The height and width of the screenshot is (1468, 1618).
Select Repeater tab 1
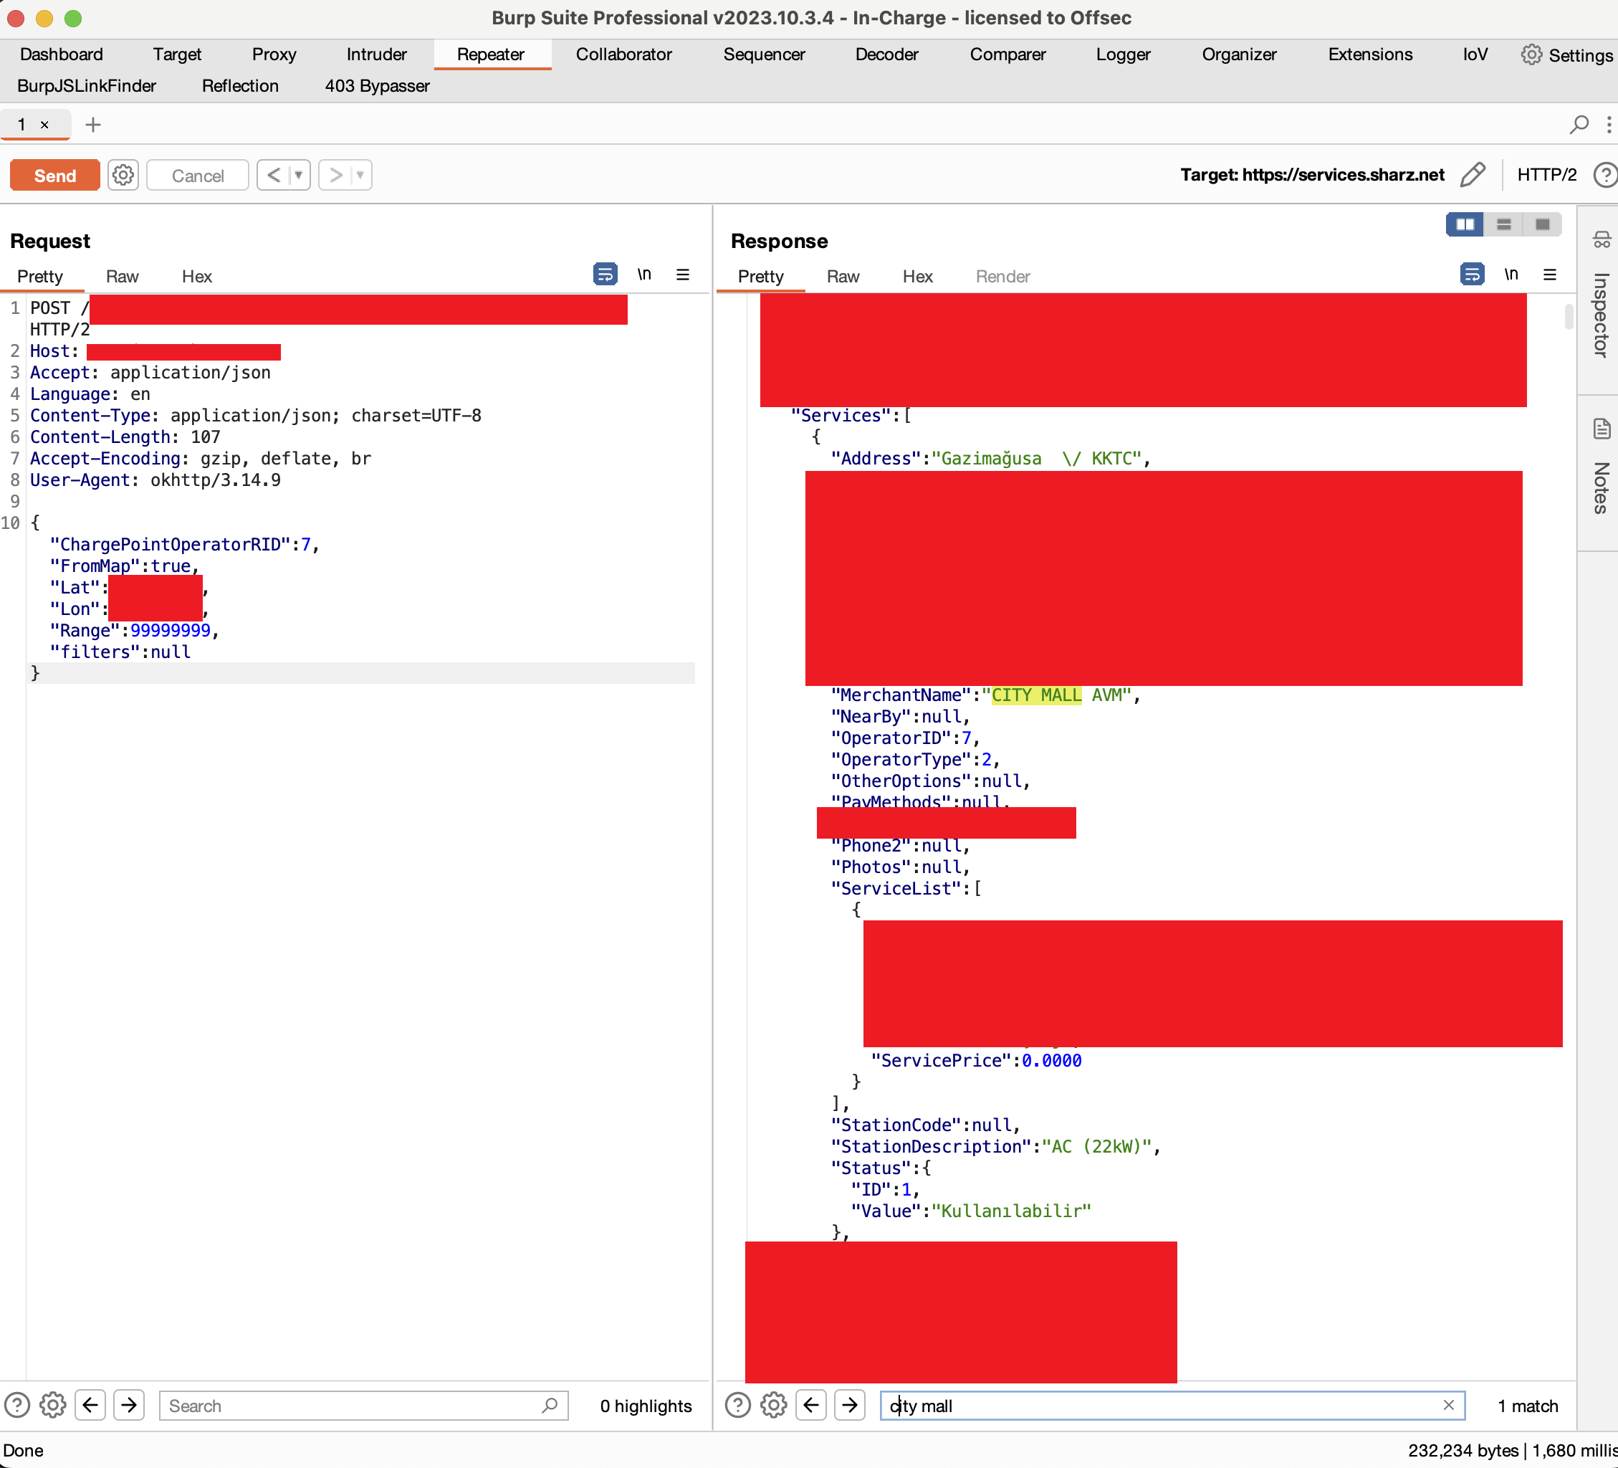click(x=22, y=125)
